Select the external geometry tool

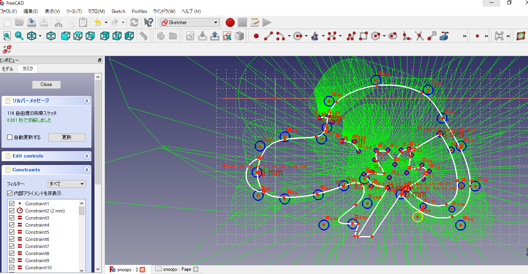click(444, 36)
